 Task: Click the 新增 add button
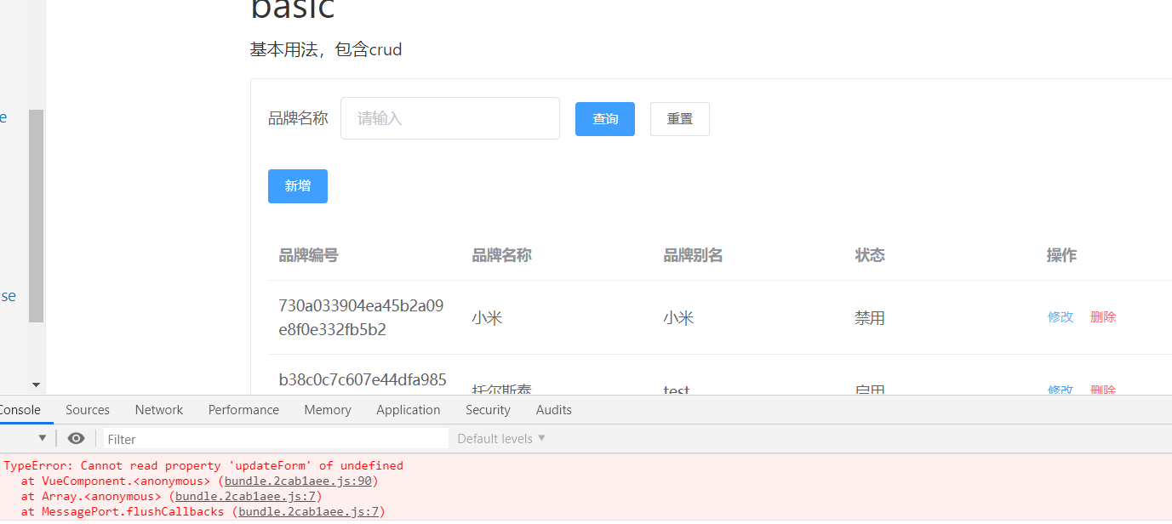click(297, 185)
